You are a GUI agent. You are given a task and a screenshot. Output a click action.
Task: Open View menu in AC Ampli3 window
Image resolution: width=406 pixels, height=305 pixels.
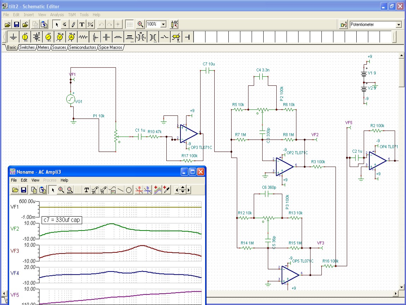(35, 180)
